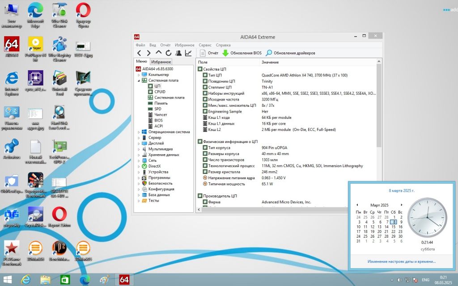
Task: Open the Отчёт report toolbar button
Action: [209, 53]
